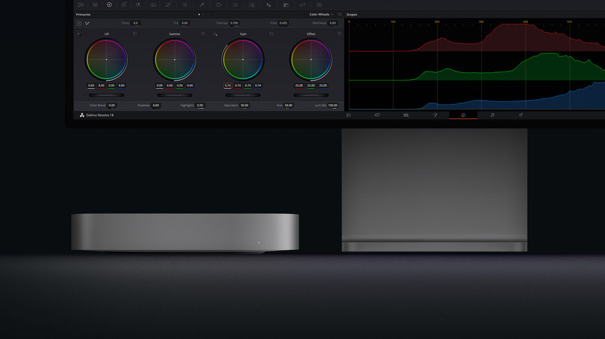Open the Camera Raw palette icon

pos(81,5)
